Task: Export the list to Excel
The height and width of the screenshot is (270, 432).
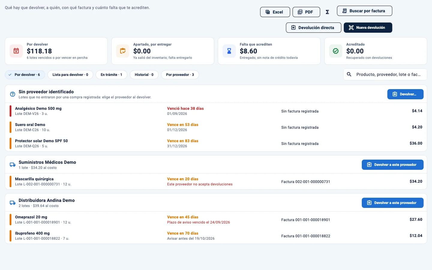Action: coord(275,12)
